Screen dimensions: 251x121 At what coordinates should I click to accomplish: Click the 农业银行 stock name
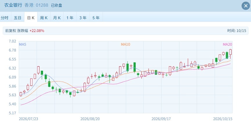point(13,5)
